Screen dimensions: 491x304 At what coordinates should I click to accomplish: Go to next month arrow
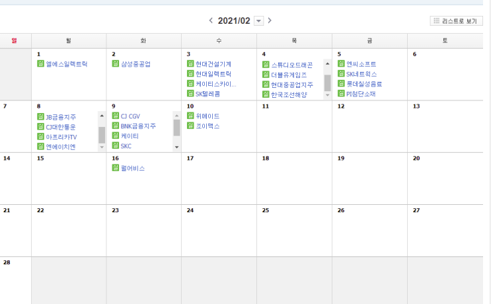[270, 20]
